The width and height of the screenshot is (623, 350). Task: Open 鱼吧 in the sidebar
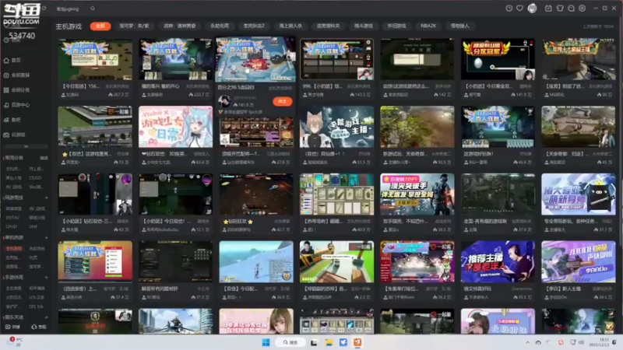(12, 120)
